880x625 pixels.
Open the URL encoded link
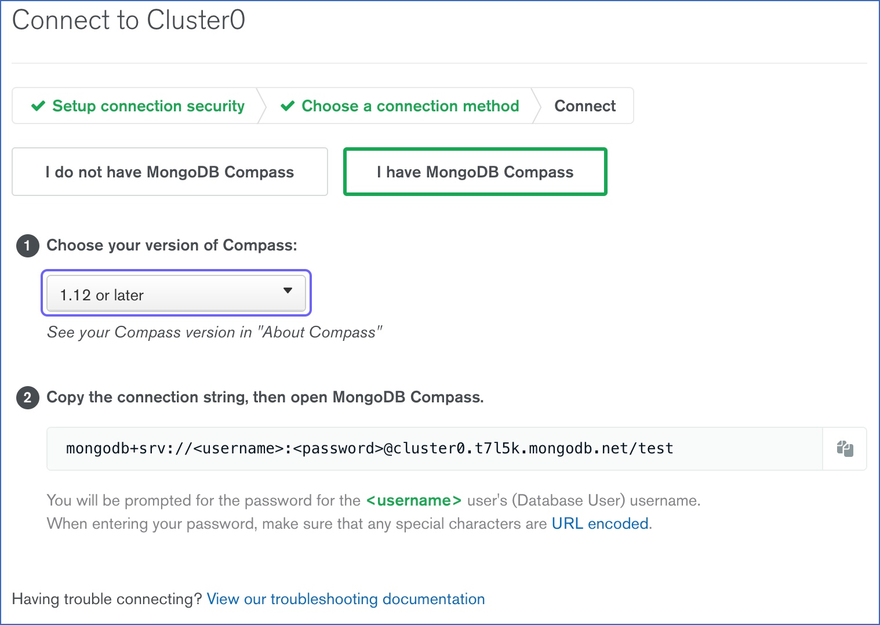point(599,523)
